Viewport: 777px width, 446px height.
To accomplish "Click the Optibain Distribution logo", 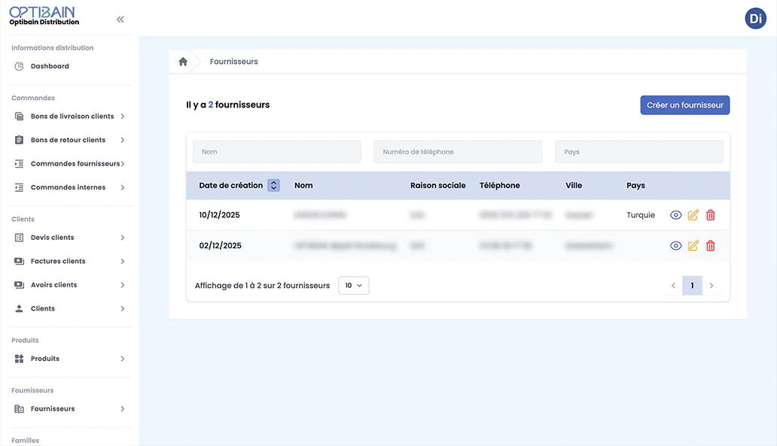I will [44, 16].
